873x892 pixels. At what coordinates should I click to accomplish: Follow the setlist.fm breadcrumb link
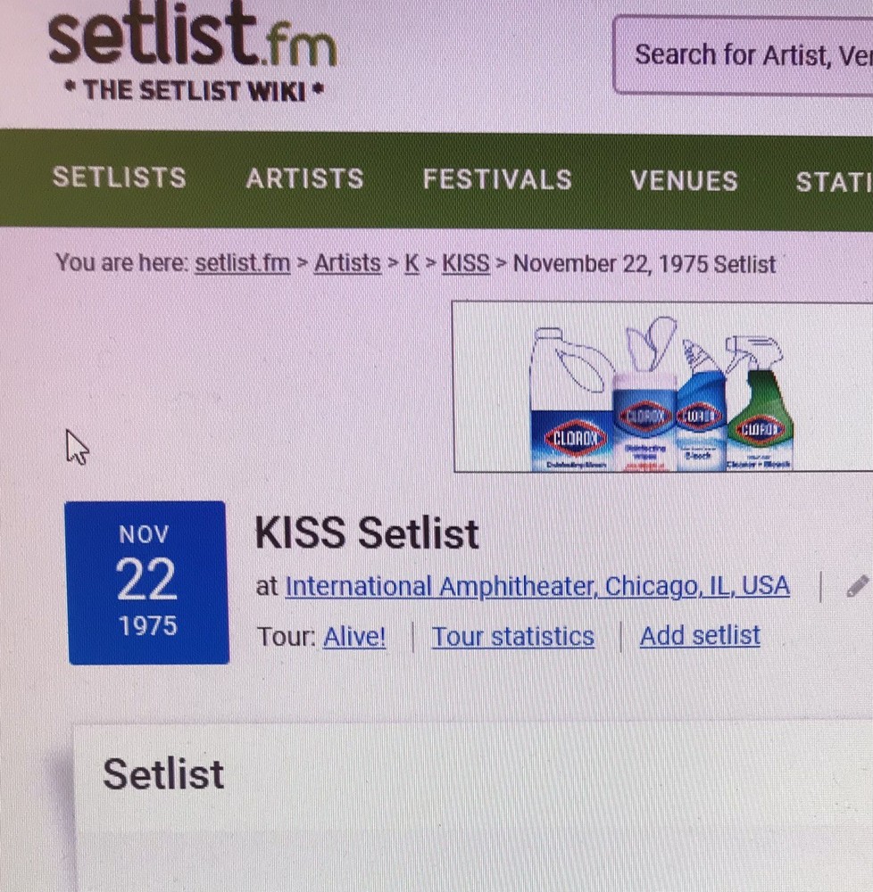click(x=243, y=263)
